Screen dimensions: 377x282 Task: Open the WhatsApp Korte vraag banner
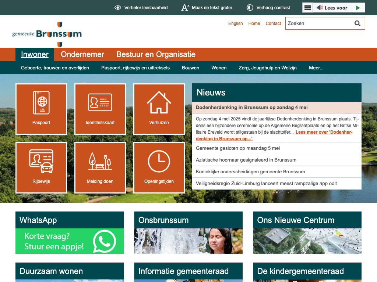70,241
